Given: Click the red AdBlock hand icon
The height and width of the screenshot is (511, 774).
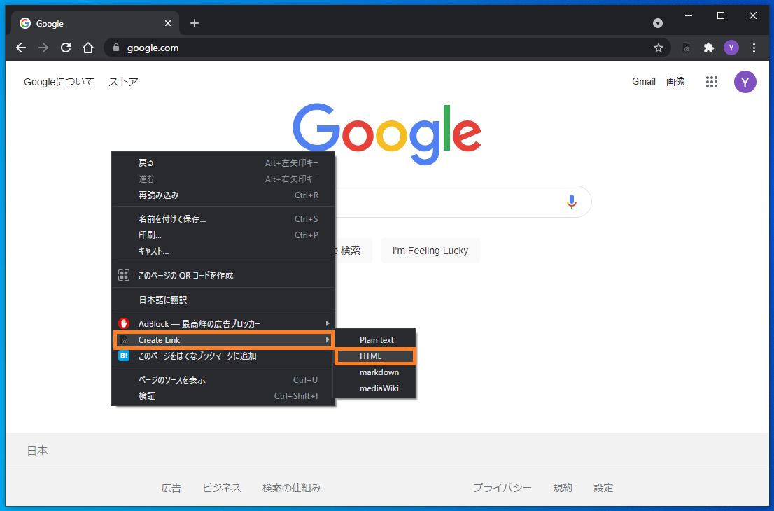Looking at the screenshot, I should point(124,323).
